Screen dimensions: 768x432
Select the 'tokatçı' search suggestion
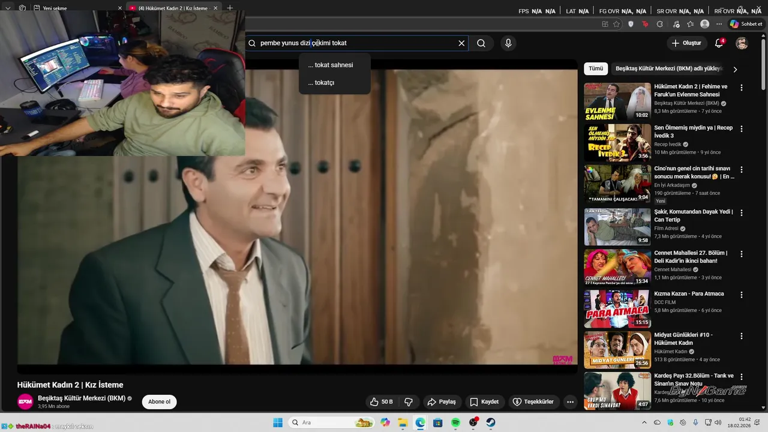[x=335, y=83]
